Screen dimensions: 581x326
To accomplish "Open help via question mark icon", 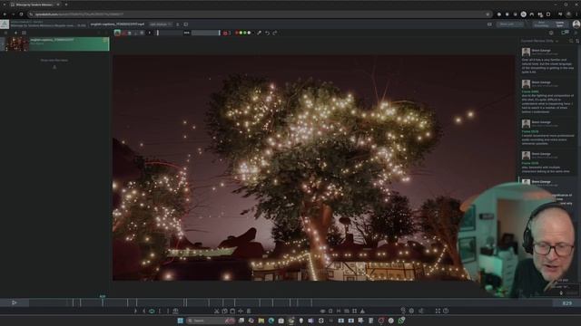I will tap(446, 312).
